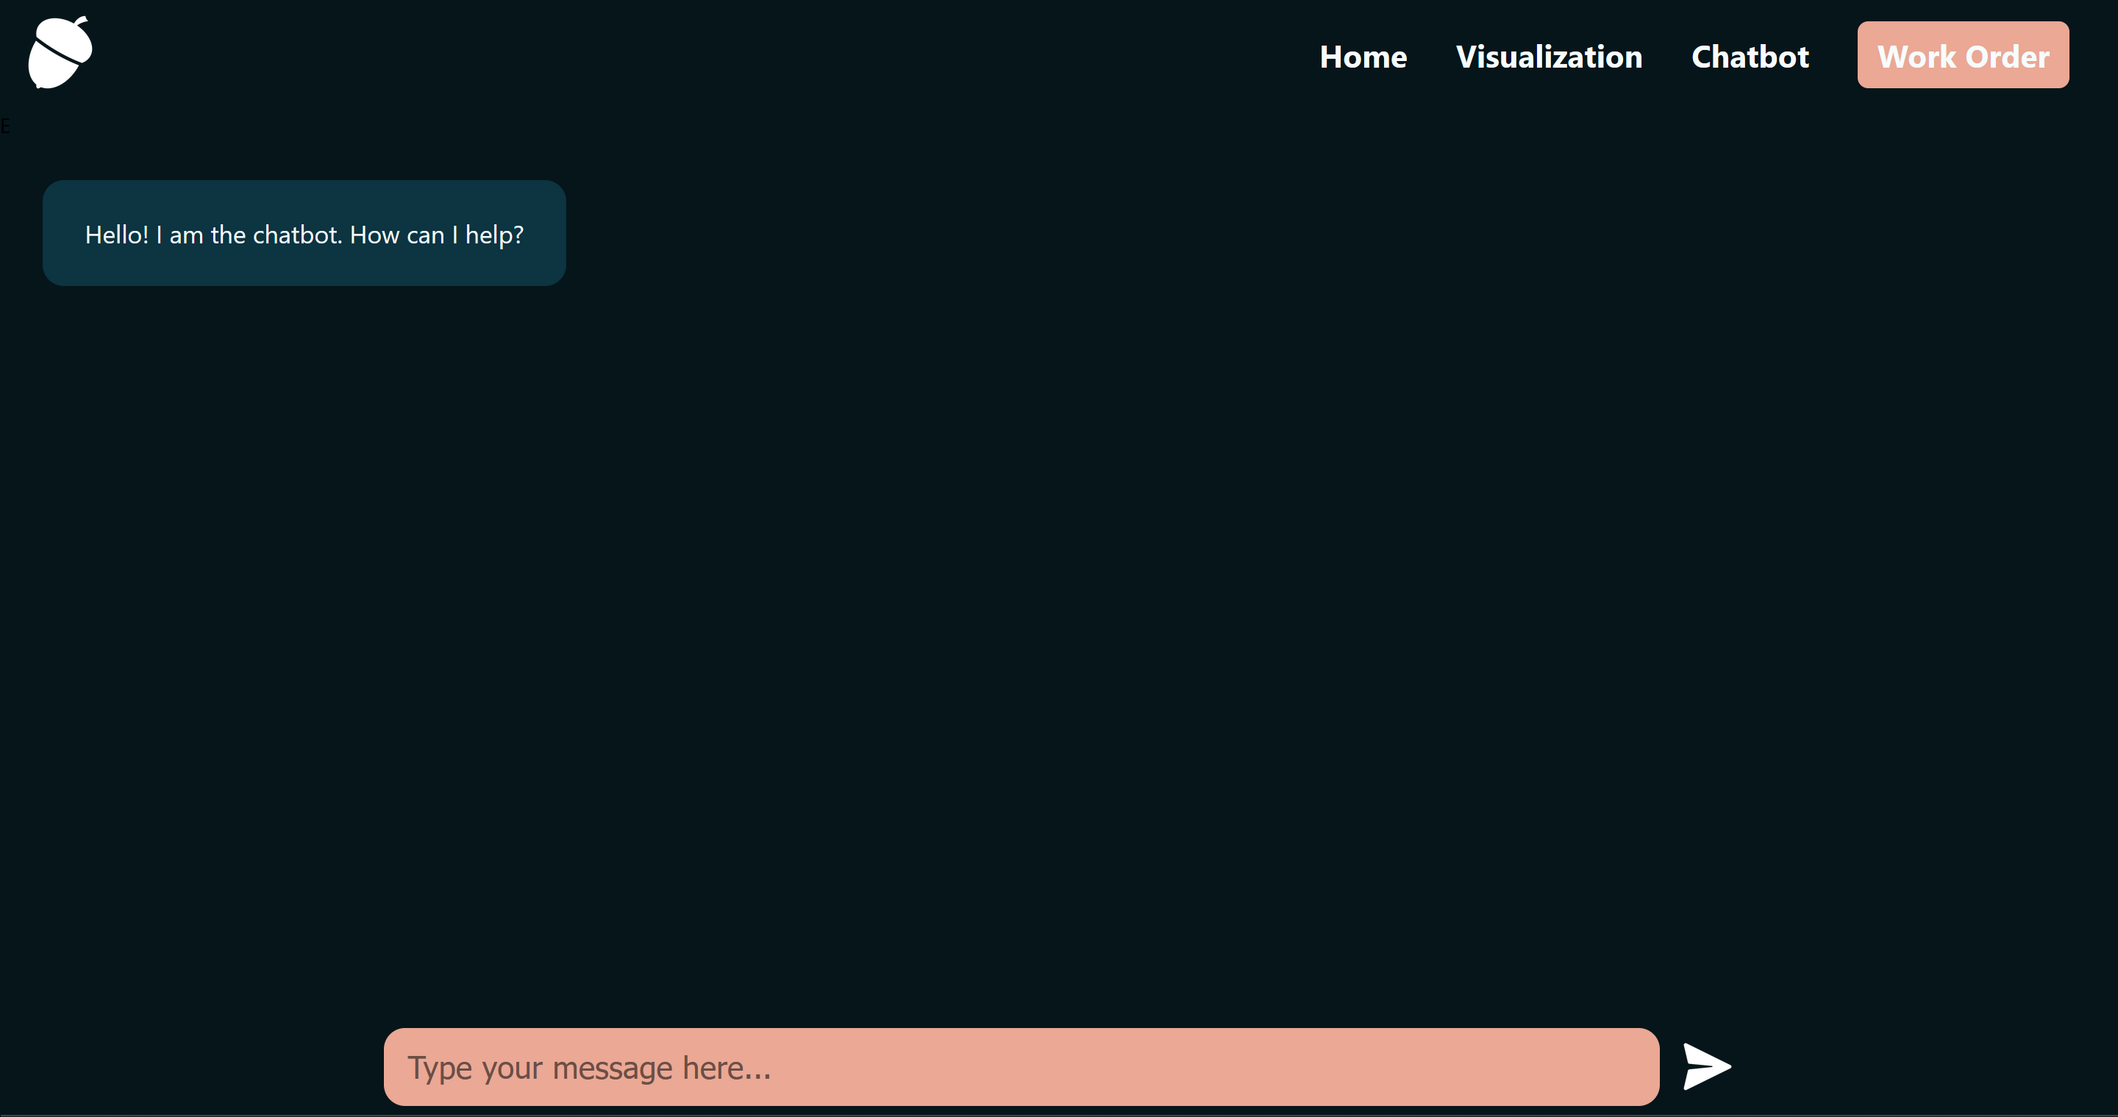Click the Home nav link

coord(1363,57)
